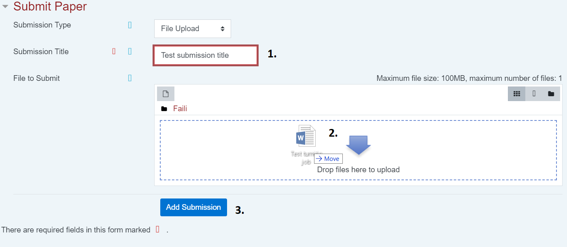The width and height of the screenshot is (567, 247).
Task: Switch file manager to grid icon view
Action: (516, 94)
